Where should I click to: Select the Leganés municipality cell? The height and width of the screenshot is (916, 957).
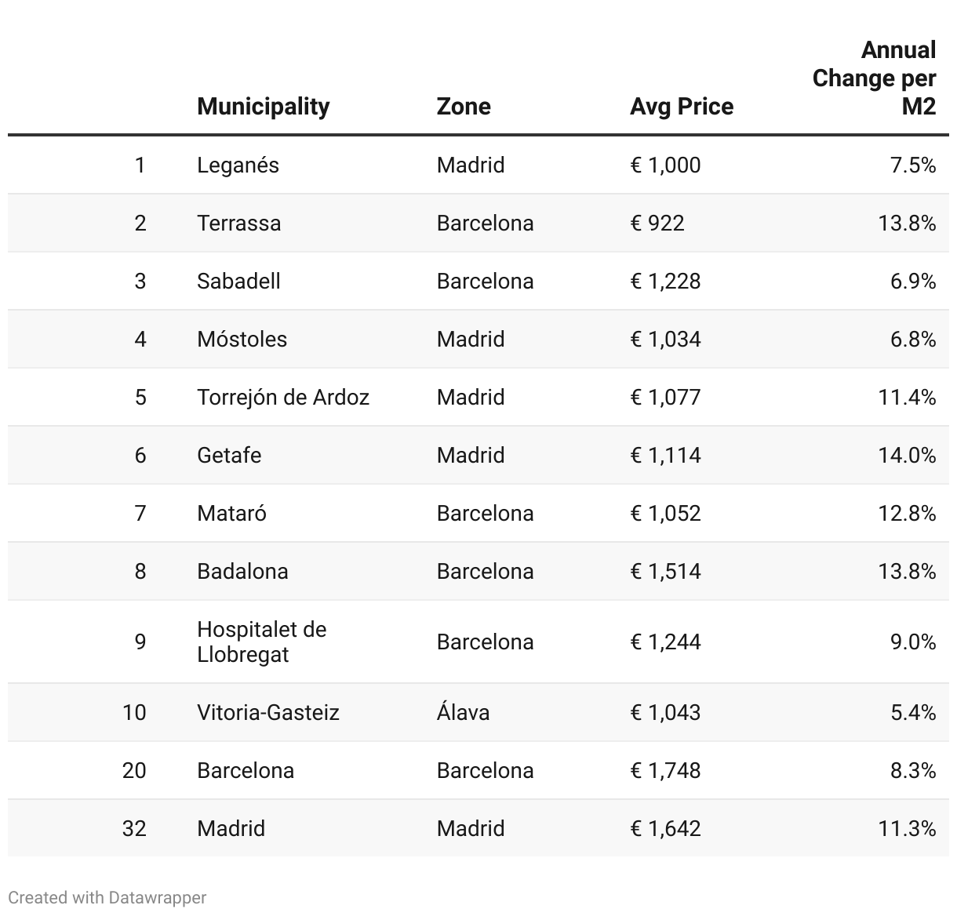point(238,165)
